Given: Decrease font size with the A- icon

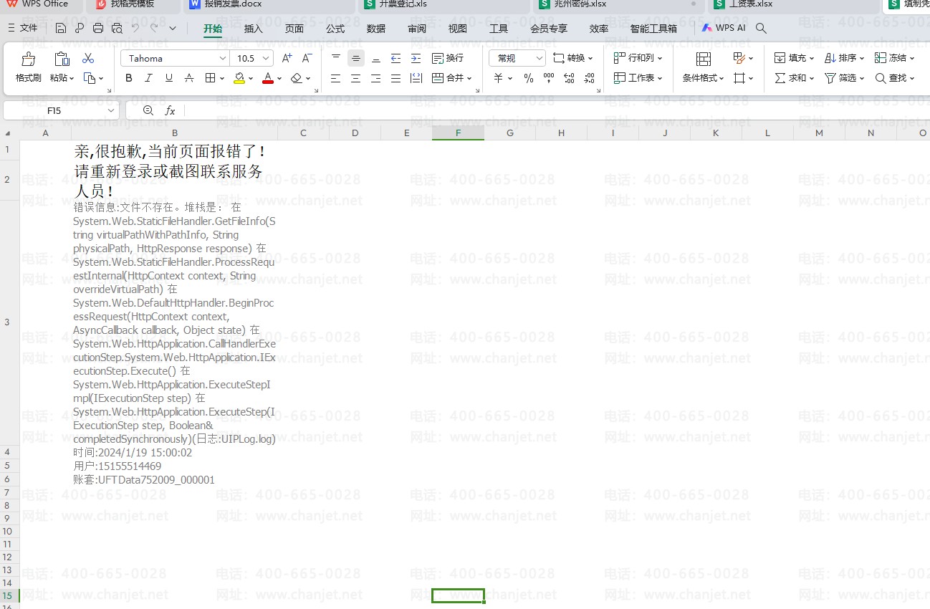Looking at the screenshot, I should point(307,58).
